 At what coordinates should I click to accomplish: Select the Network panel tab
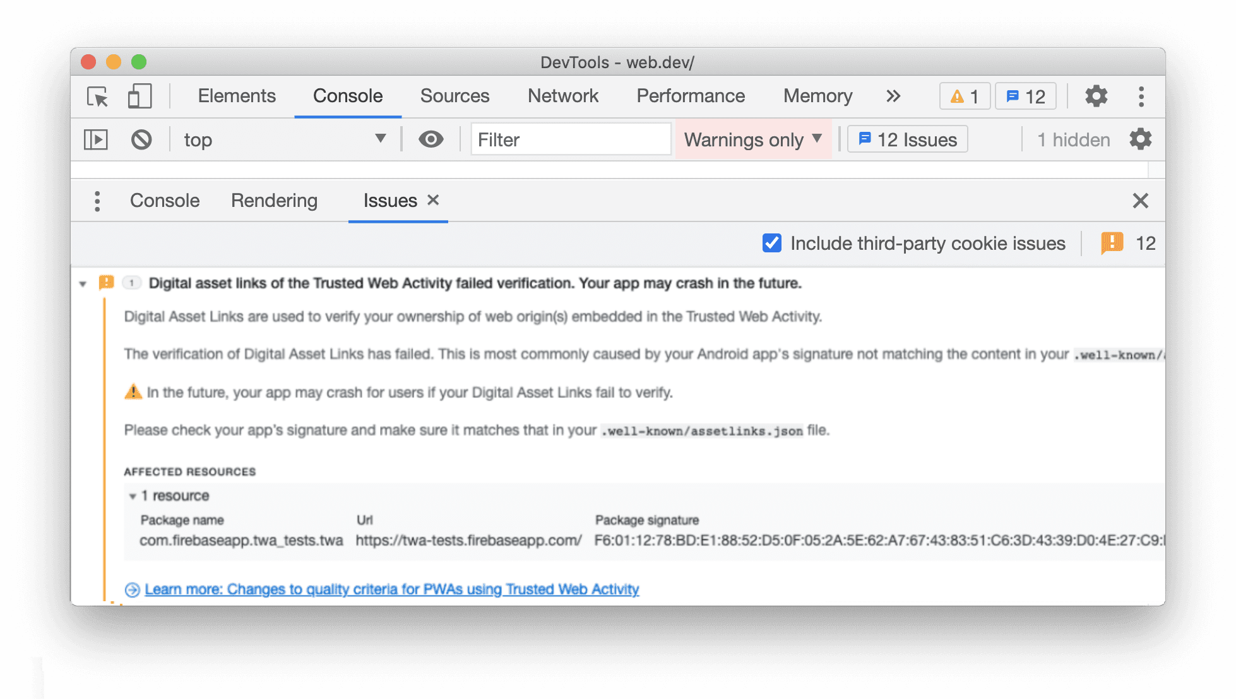coord(564,96)
